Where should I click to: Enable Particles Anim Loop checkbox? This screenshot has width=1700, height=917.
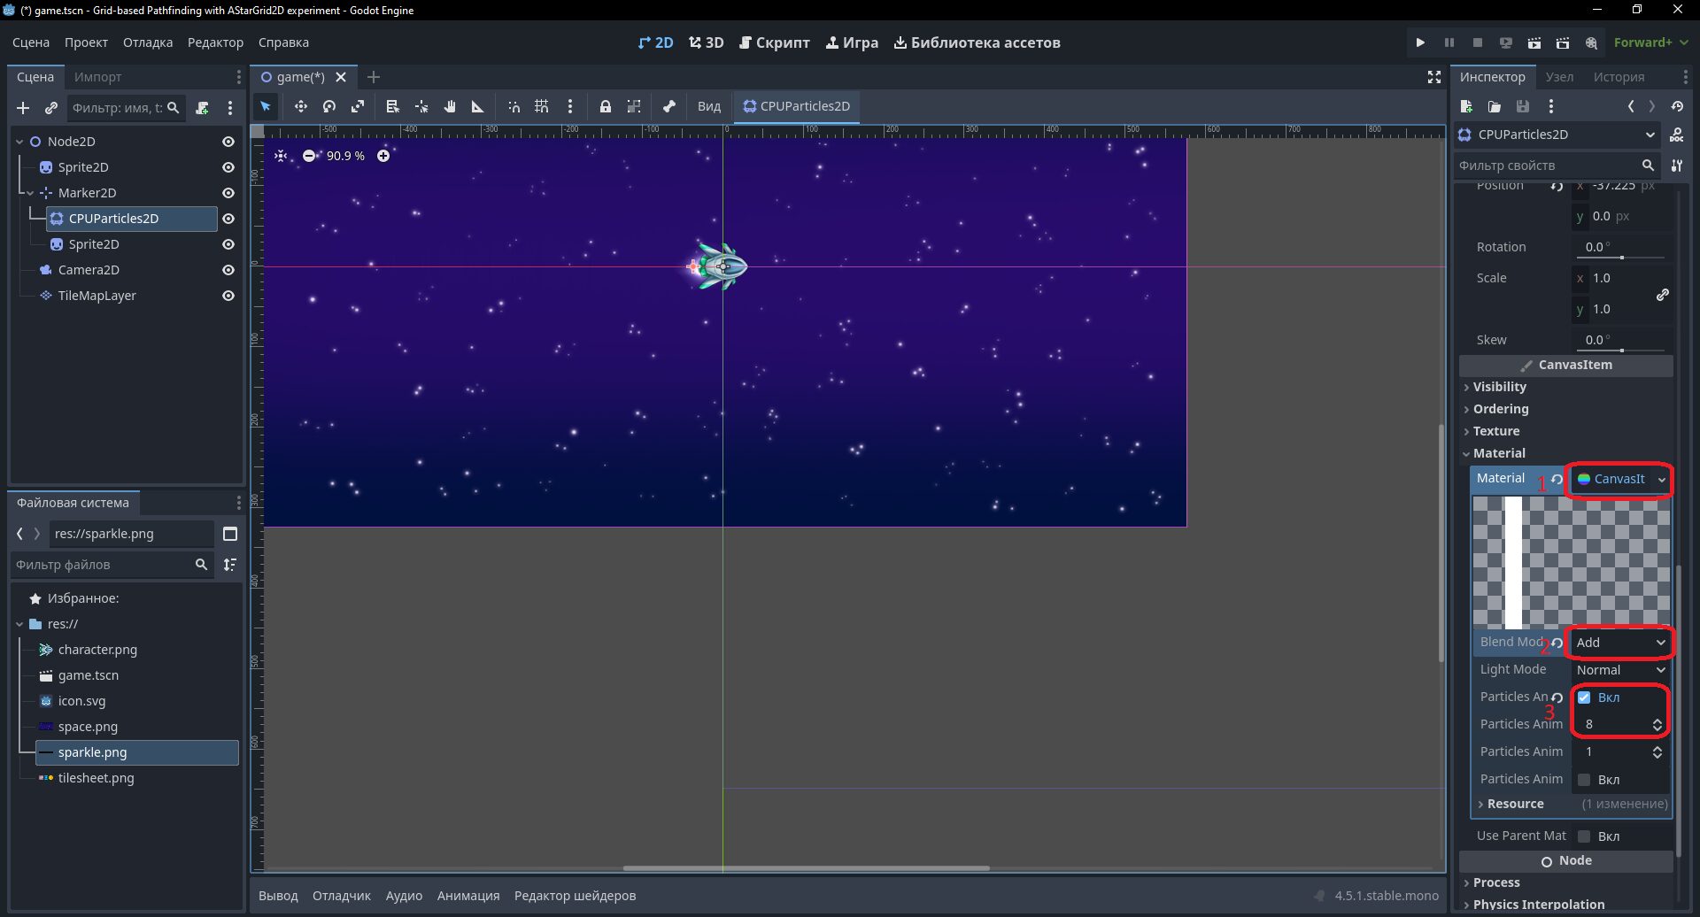click(1584, 780)
